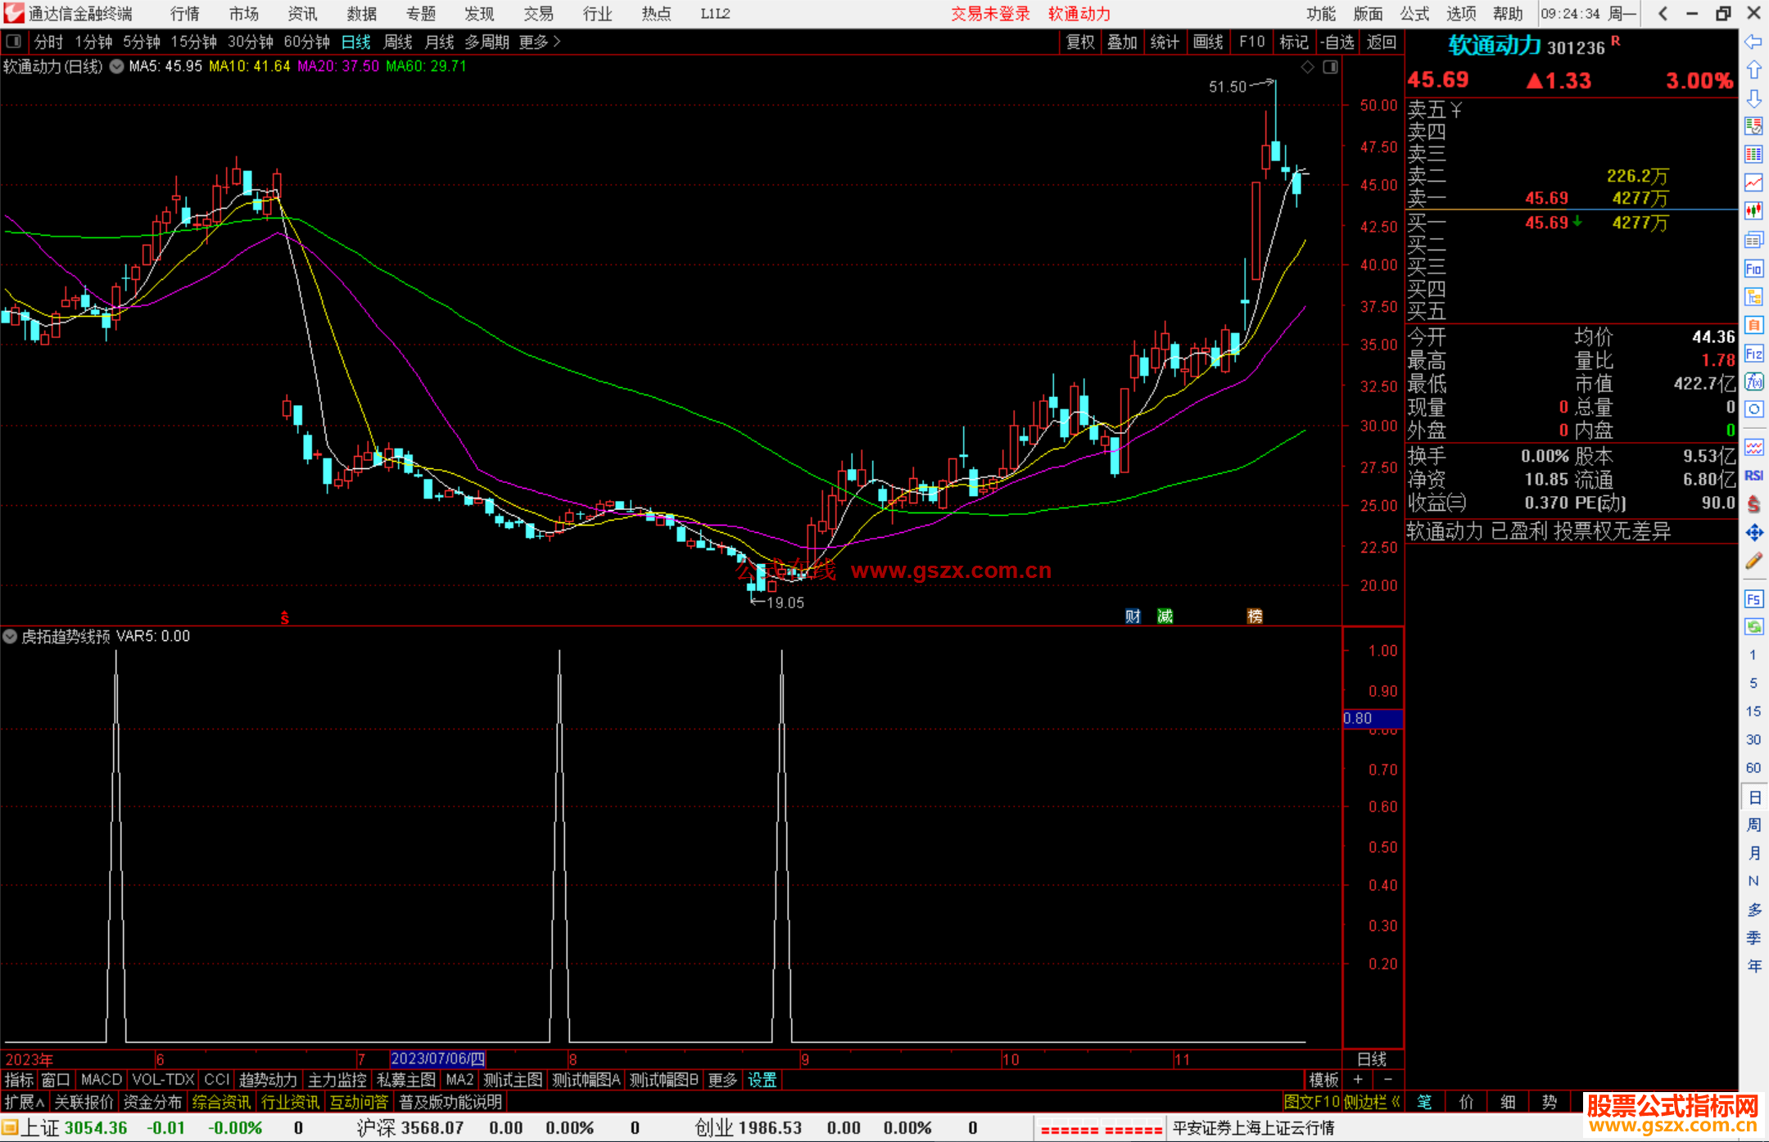Click the 2023/07/06 date marker on timeline
This screenshot has width=1769, height=1142.
coord(437,1058)
